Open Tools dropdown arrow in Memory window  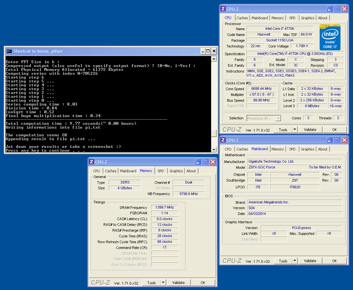163,283
